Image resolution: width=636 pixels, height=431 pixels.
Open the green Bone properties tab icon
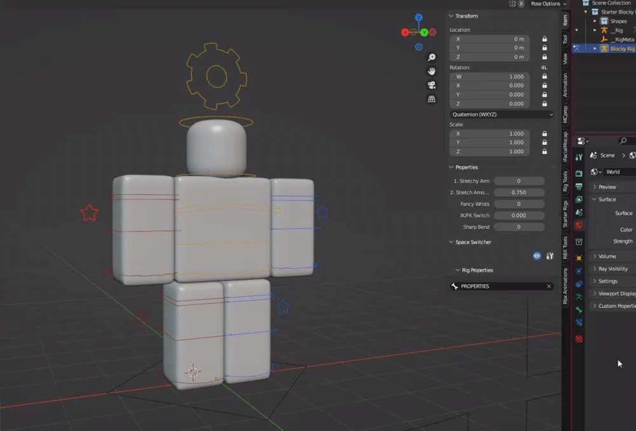(579, 310)
